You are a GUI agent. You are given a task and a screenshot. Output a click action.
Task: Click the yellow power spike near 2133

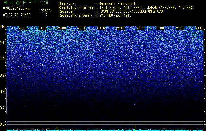click(57, 128)
